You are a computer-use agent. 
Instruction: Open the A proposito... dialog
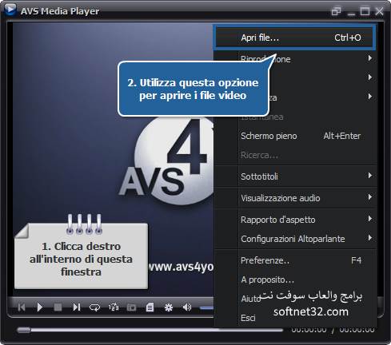(295, 280)
